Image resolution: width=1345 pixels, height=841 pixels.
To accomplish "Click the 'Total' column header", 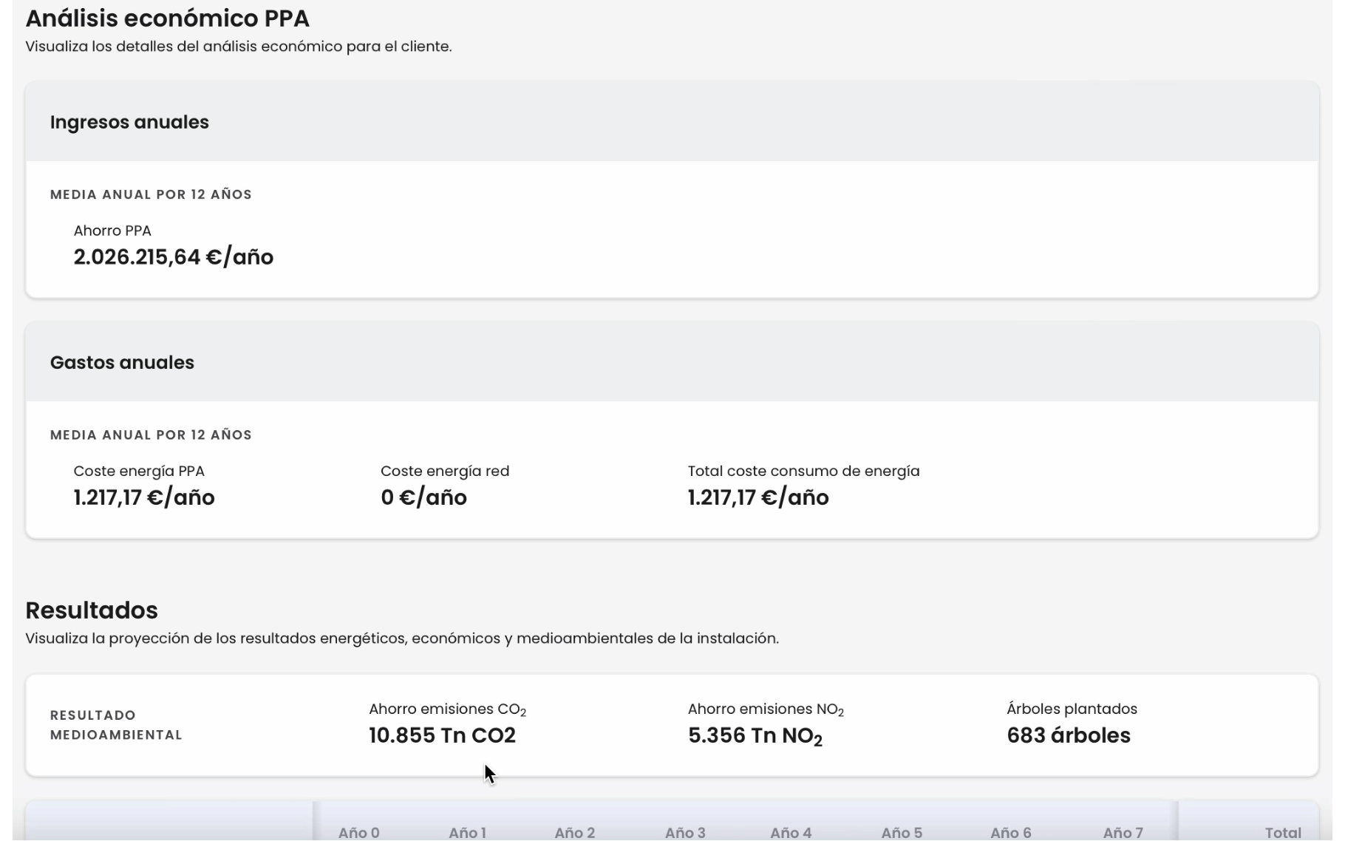I will (1283, 833).
